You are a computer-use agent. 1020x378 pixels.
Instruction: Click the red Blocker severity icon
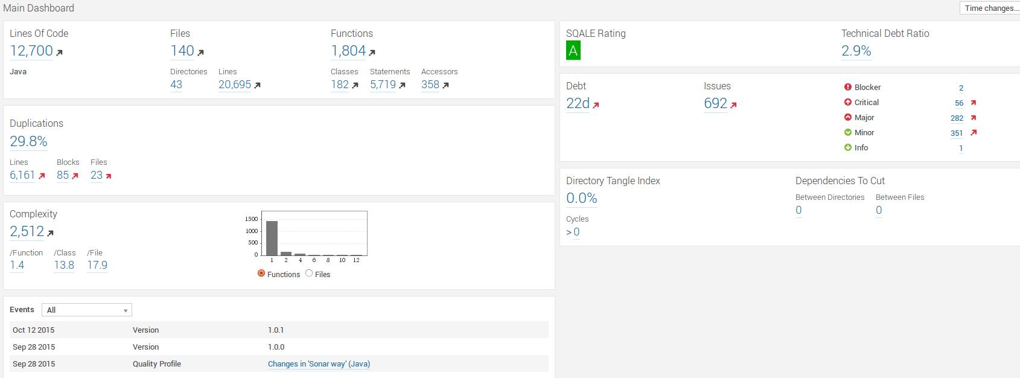click(x=848, y=87)
